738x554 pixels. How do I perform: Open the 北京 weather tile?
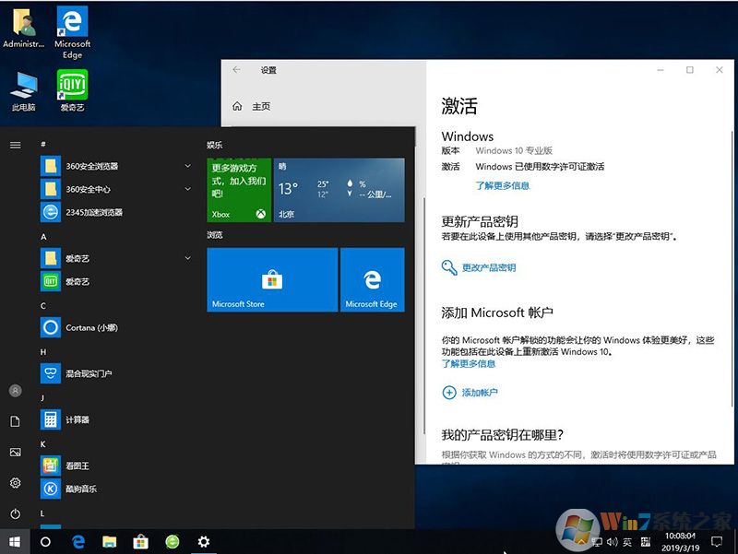tap(339, 190)
